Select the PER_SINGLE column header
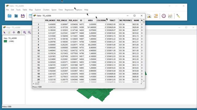 click(62, 20)
